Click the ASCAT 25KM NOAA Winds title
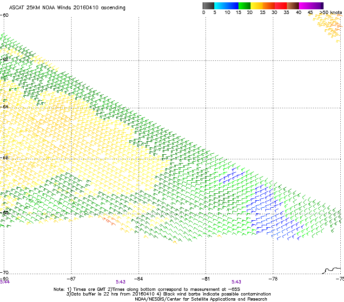Screen dimensions: 344x302 pyautogui.click(x=67, y=8)
